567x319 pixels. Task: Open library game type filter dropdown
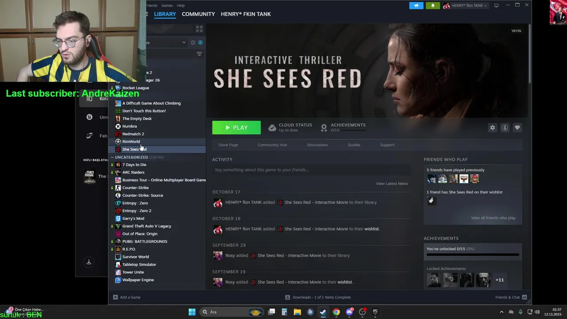pyautogui.click(x=184, y=43)
